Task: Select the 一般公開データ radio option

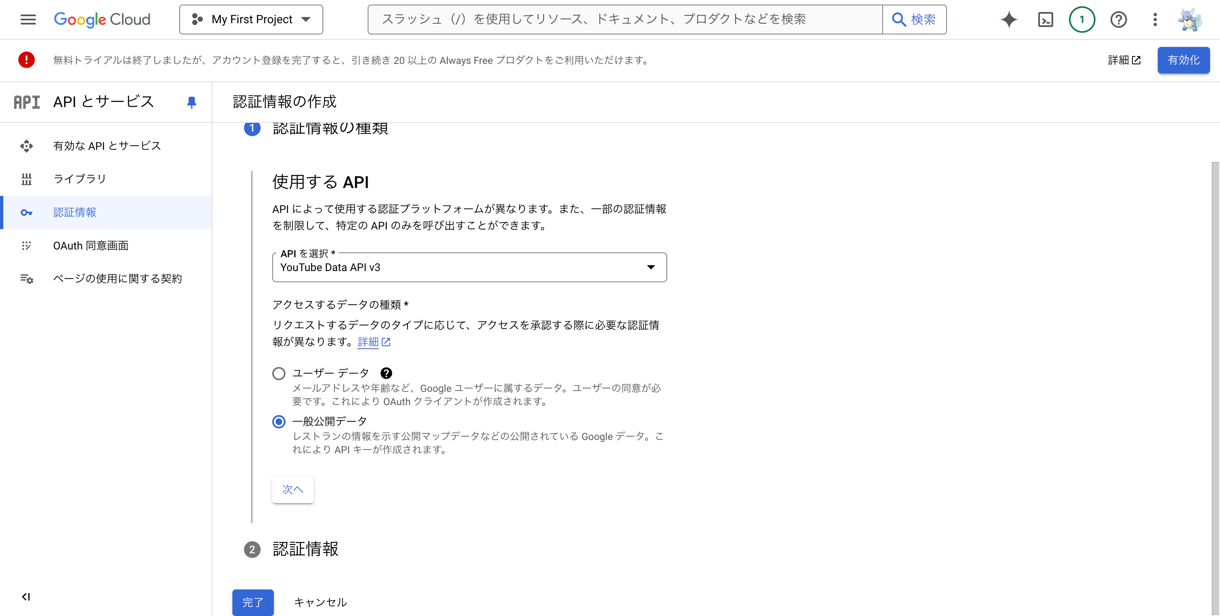Action: 279,421
